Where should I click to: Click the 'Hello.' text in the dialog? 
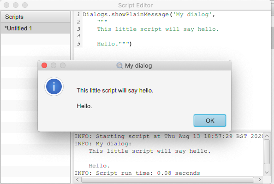(x=84, y=106)
